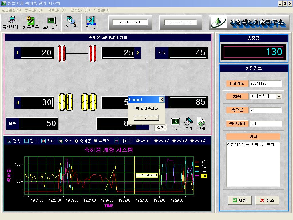Screen dimensions: 293x220
Task: Click the KFRI logo icon
Action: tap(218, 23)
